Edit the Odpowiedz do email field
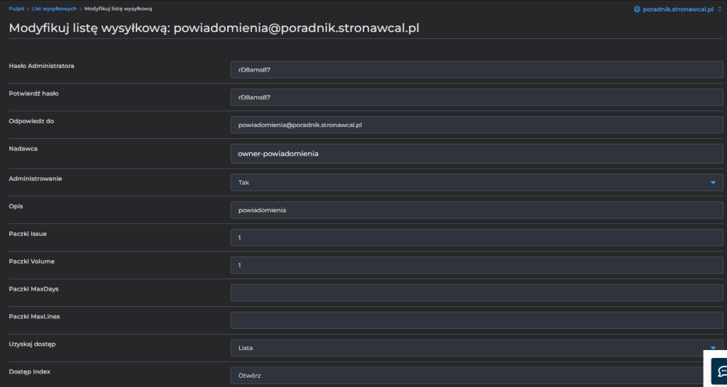 pyautogui.click(x=476, y=125)
